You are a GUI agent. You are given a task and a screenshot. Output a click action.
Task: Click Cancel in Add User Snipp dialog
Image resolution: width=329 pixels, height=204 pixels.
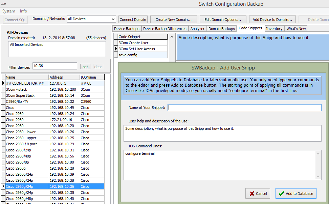point(258,194)
